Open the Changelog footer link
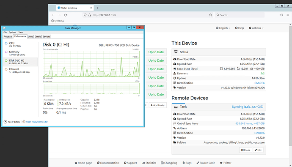 [x=169, y=163]
